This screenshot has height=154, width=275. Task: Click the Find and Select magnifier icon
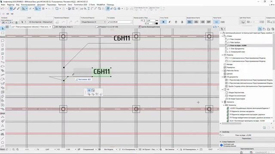pyautogui.click(x=85, y=9)
